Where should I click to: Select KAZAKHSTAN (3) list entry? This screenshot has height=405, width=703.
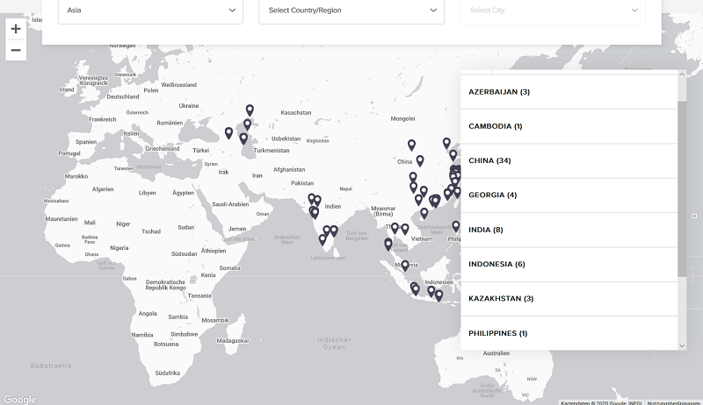pos(569,299)
